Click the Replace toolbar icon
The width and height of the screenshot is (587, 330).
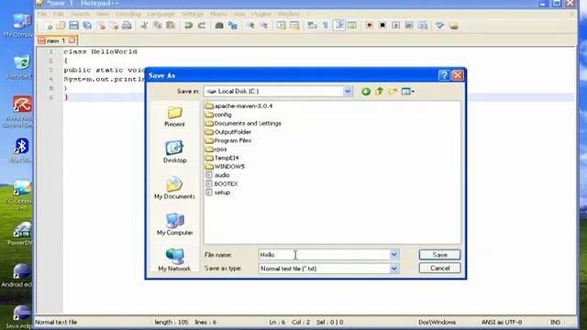pyautogui.click(x=232, y=26)
